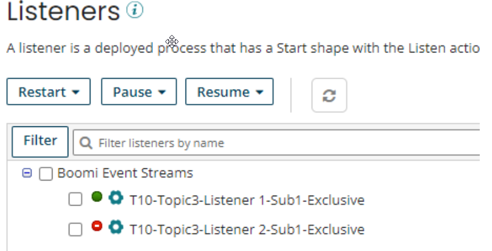Open the Resume dropdown menu
The width and height of the screenshot is (492, 251).
click(x=229, y=92)
